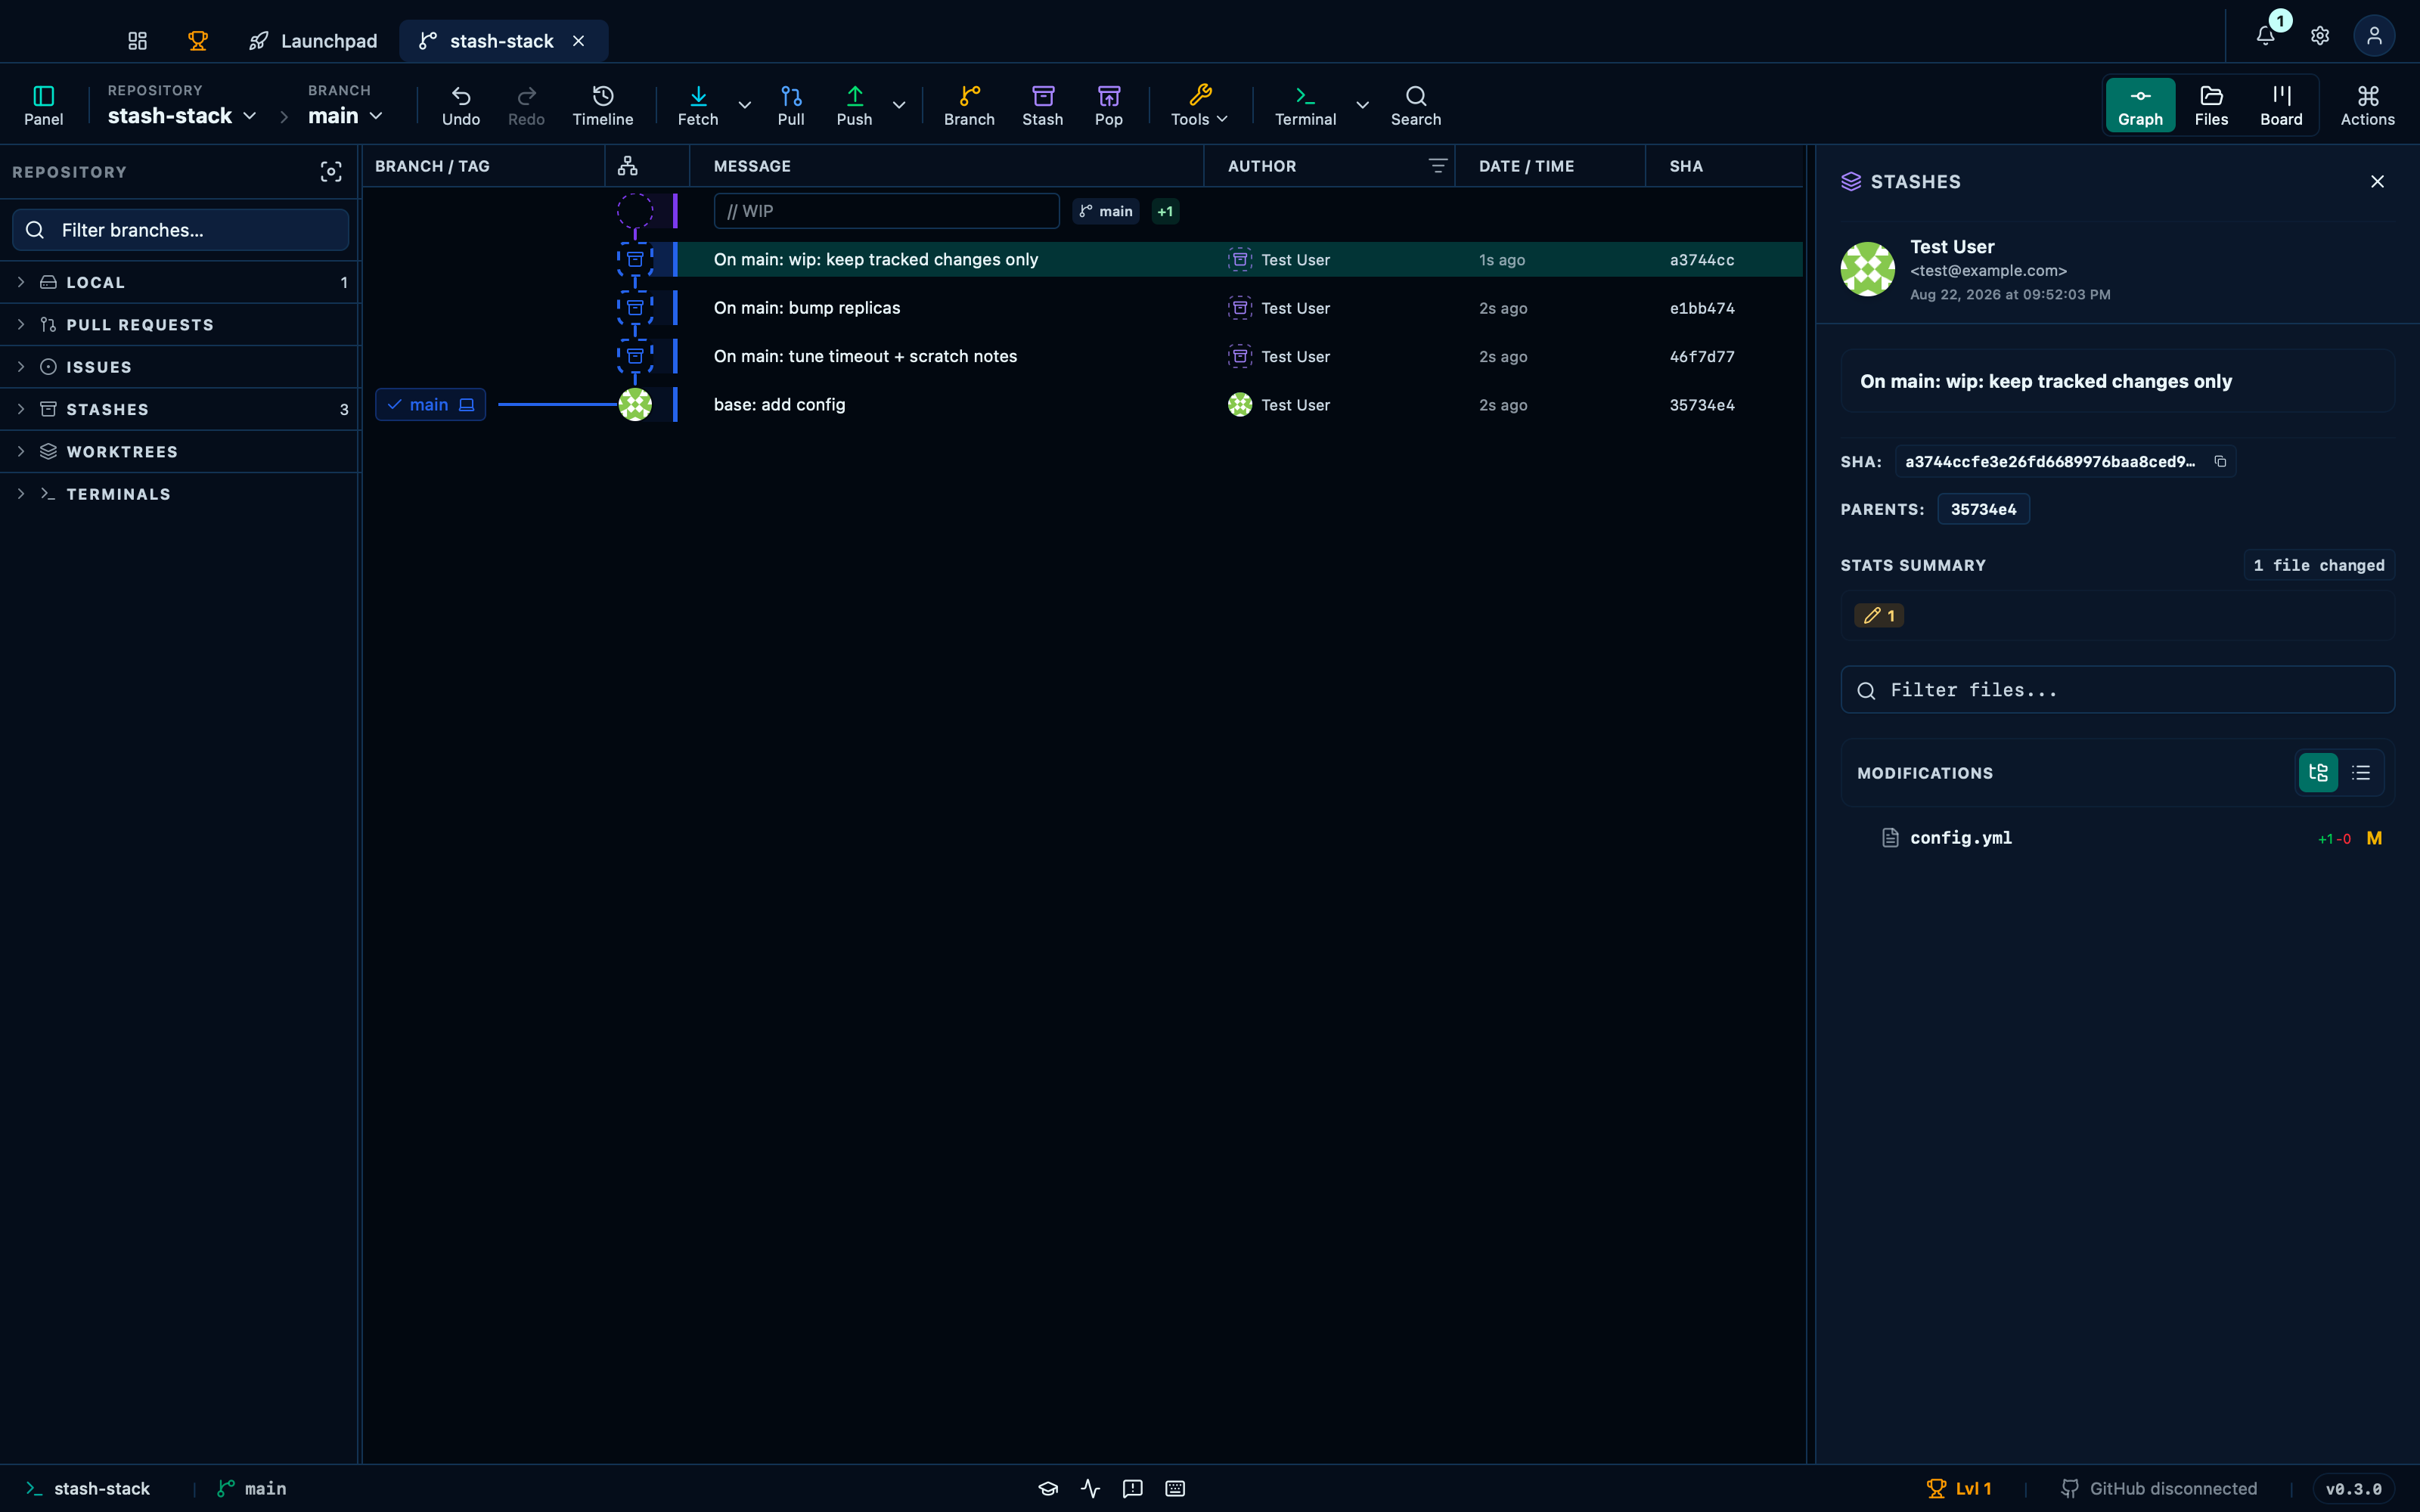Screen dimensions: 2420x1512
Task: Open the Timeline view
Action: 603,105
